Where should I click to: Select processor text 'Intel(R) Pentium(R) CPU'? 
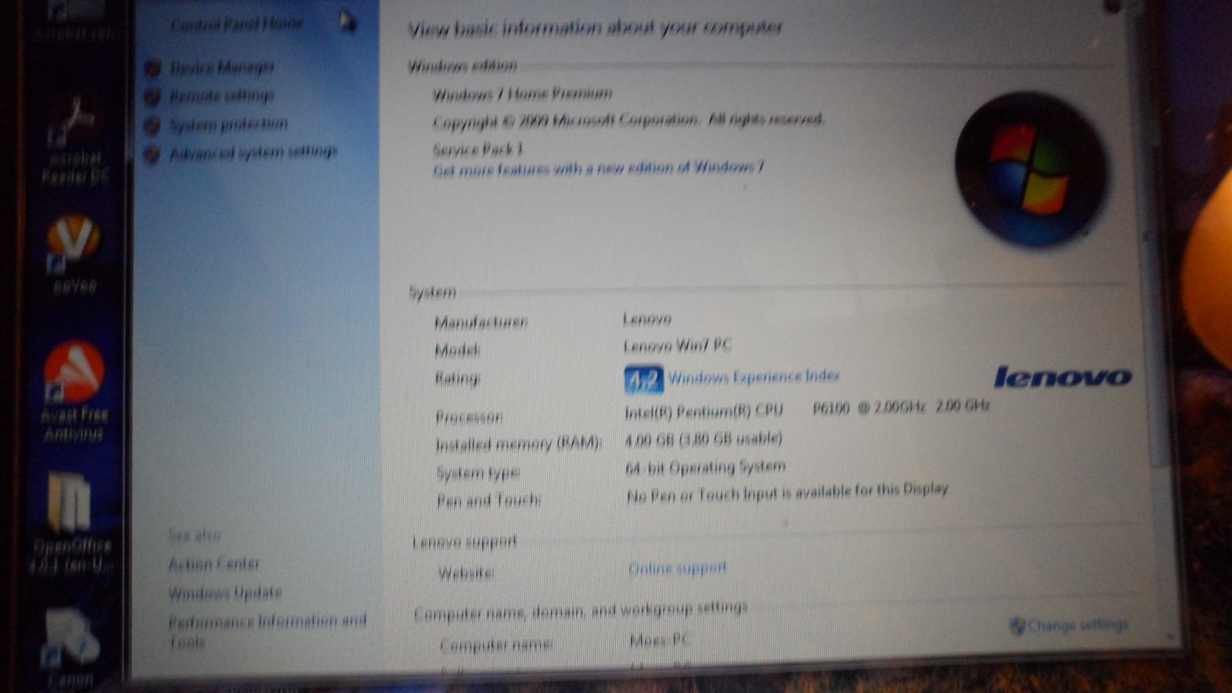[703, 411]
